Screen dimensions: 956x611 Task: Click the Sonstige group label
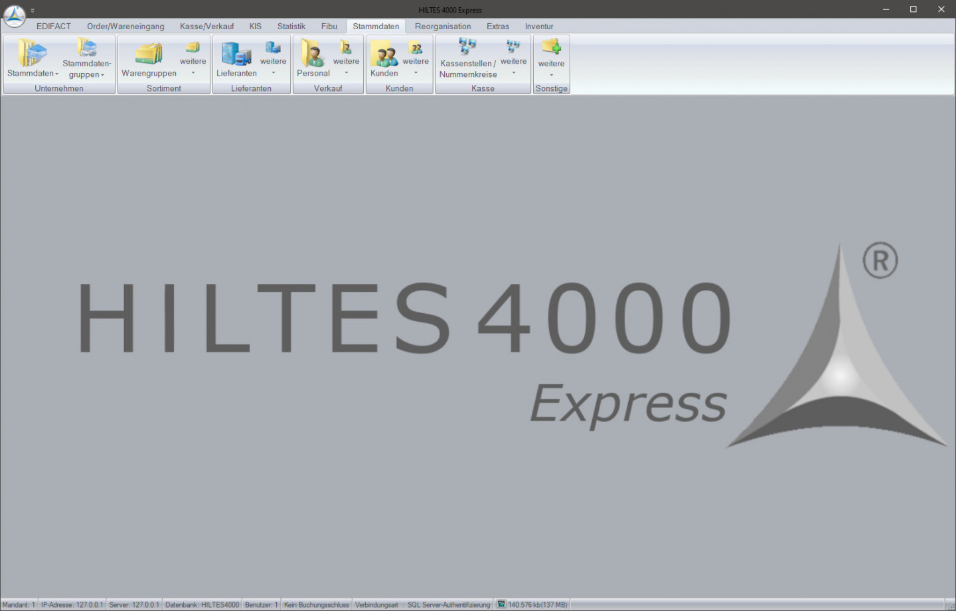coord(552,88)
